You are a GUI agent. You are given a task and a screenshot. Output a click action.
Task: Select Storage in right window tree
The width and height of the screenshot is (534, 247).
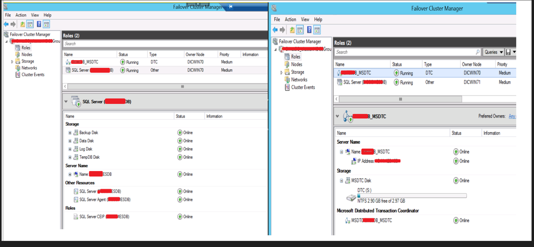click(x=298, y=72)
